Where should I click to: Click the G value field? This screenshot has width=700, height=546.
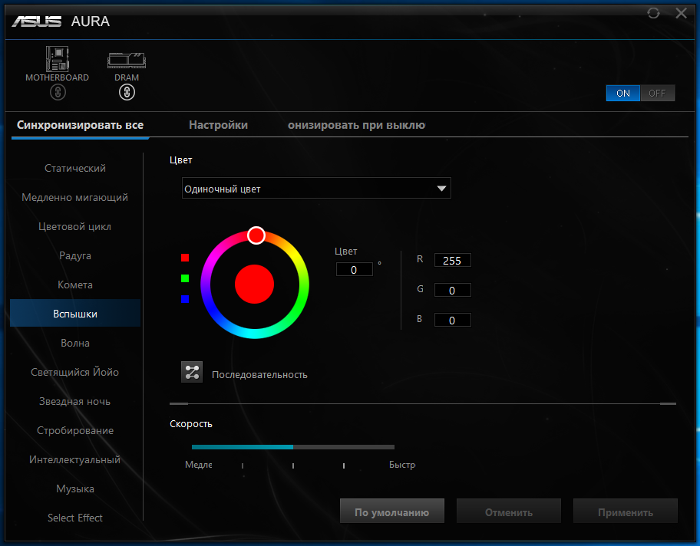pyautogui.click(x=452, y=291)
